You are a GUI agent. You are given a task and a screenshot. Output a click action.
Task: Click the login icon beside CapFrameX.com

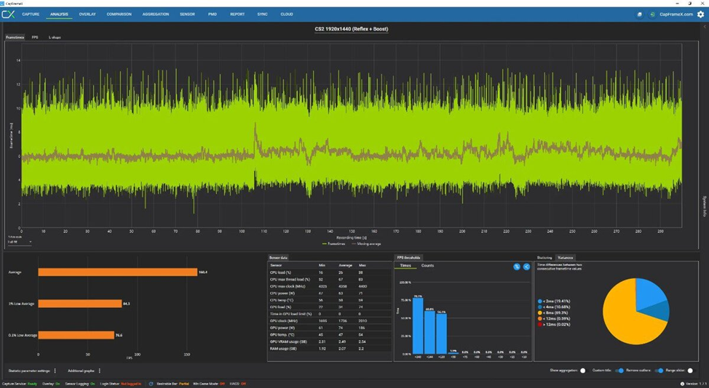click(x=652, y=15)
